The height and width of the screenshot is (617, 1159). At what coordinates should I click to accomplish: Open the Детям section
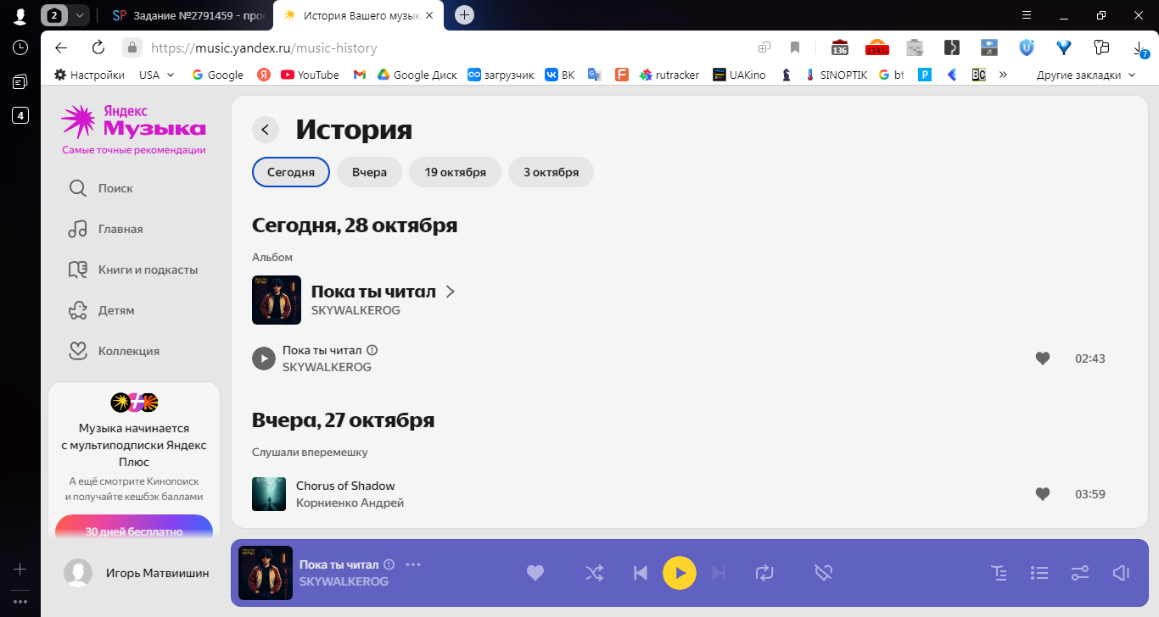tap(102, 310)
